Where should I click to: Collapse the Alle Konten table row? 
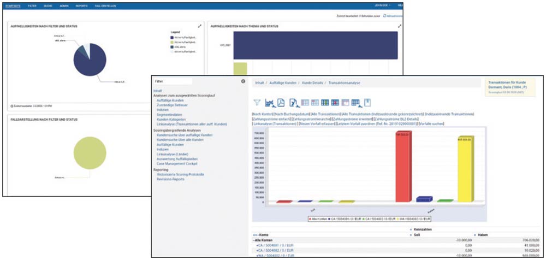tap(254, 240)
